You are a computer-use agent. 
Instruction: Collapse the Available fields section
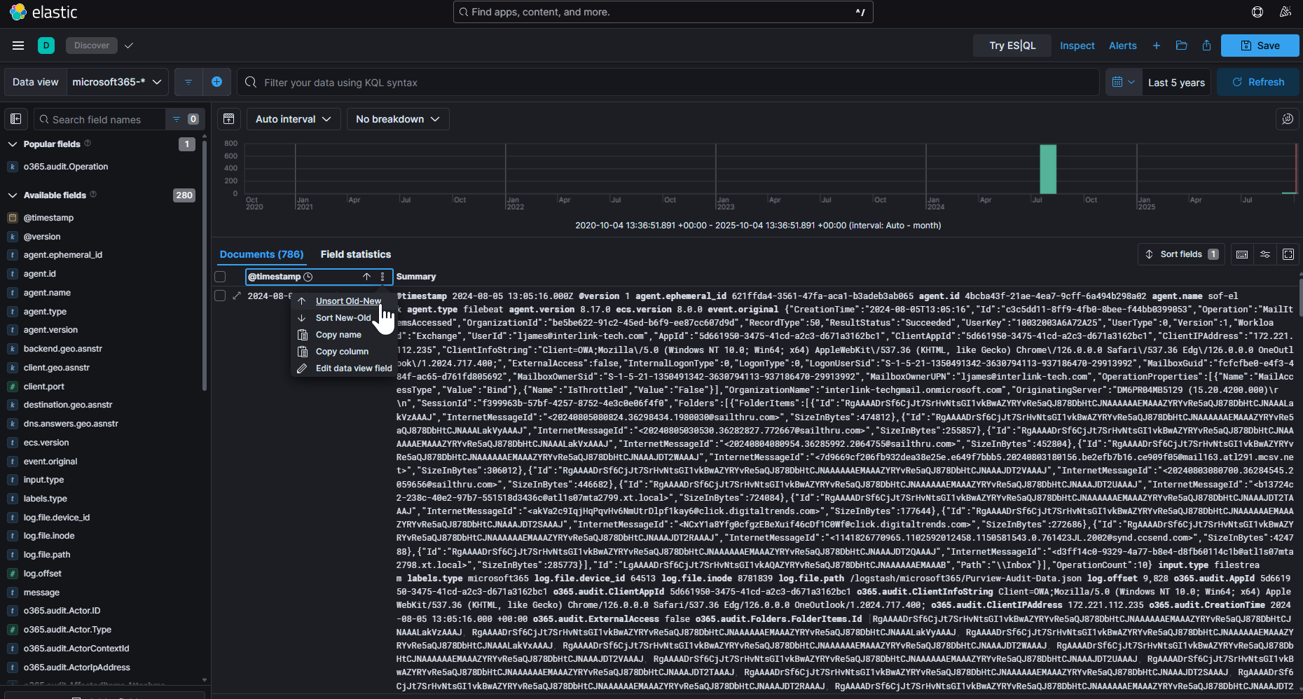pyautogui.click(x=12, y=195)
